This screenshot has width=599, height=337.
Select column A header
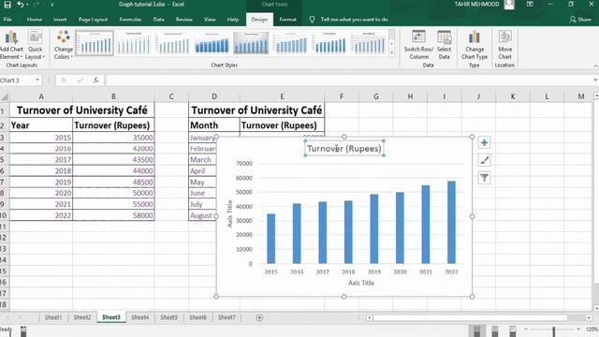[41, 96]
